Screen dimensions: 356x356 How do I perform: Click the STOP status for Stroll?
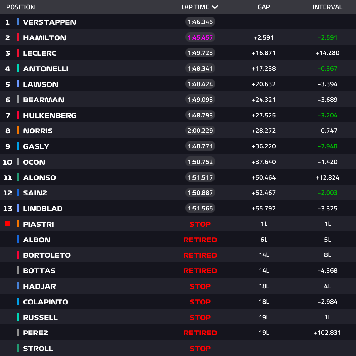[200, 349]
